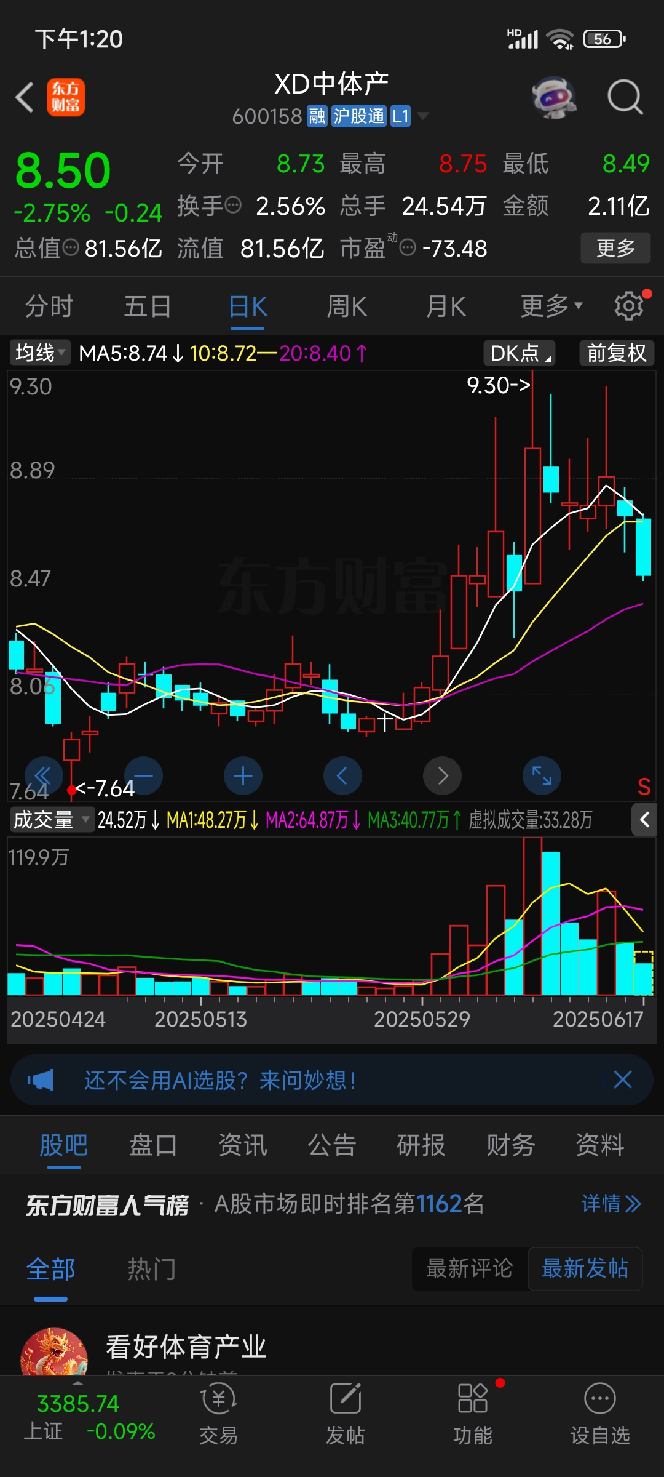Tap the search magnifier icon
This screenshot has width=664, height=1477.
(625, 97)
